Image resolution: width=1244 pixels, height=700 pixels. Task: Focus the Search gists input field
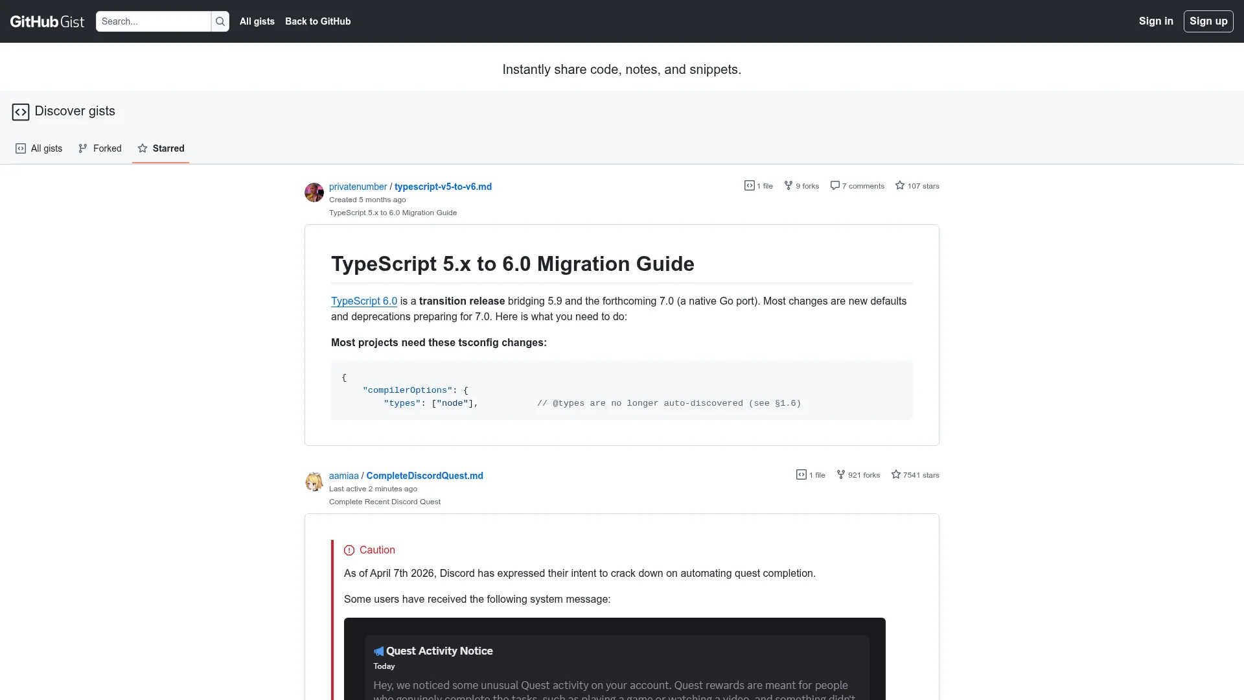point(154,21)
